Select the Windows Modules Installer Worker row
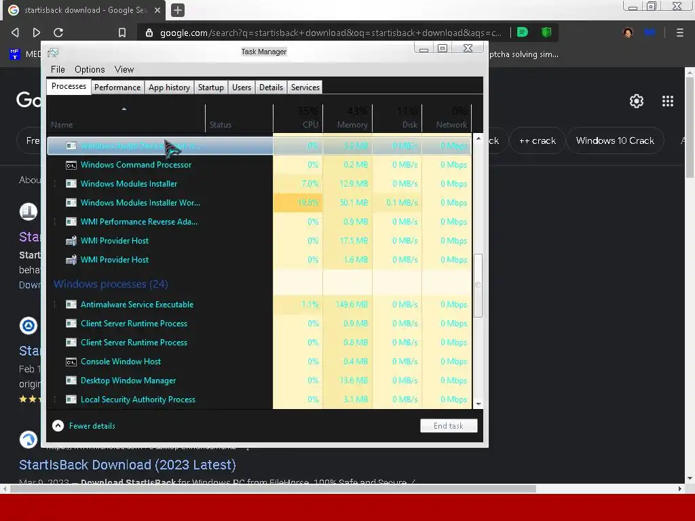695x521 pixels. pyautogui.click(x=259, y=203)
